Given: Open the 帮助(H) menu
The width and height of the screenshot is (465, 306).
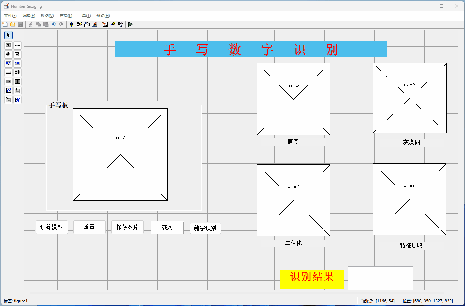Looking at the screenshot, I should coord(103,16).
